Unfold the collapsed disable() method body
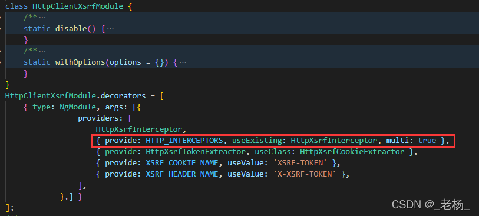Screen dimensions: 479x216 click(110, 29)
